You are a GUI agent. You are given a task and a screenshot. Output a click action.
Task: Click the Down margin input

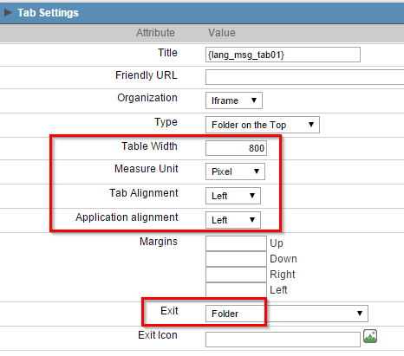click(236, 259)
